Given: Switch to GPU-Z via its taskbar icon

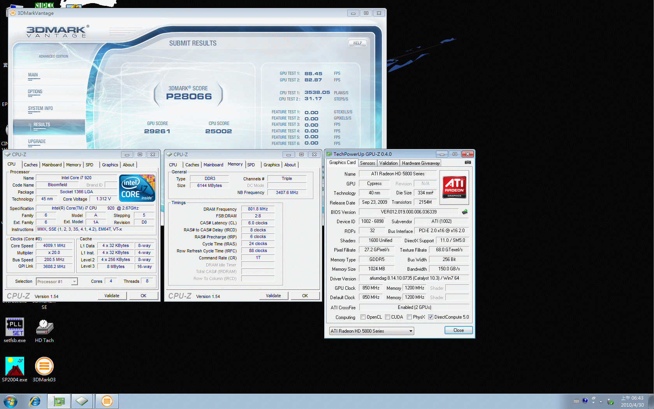Looking at the screenshot, I should point(59,401).
